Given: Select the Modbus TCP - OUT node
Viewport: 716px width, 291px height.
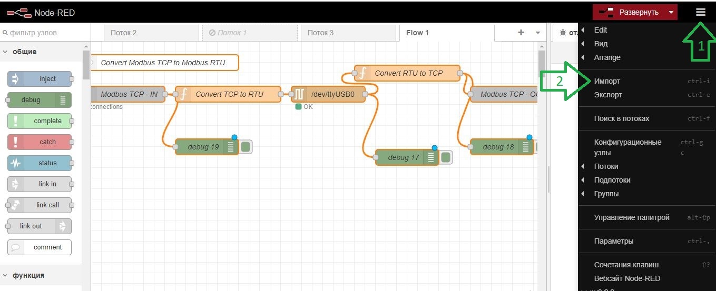Looking at the screenshot, I should (504, 94).
